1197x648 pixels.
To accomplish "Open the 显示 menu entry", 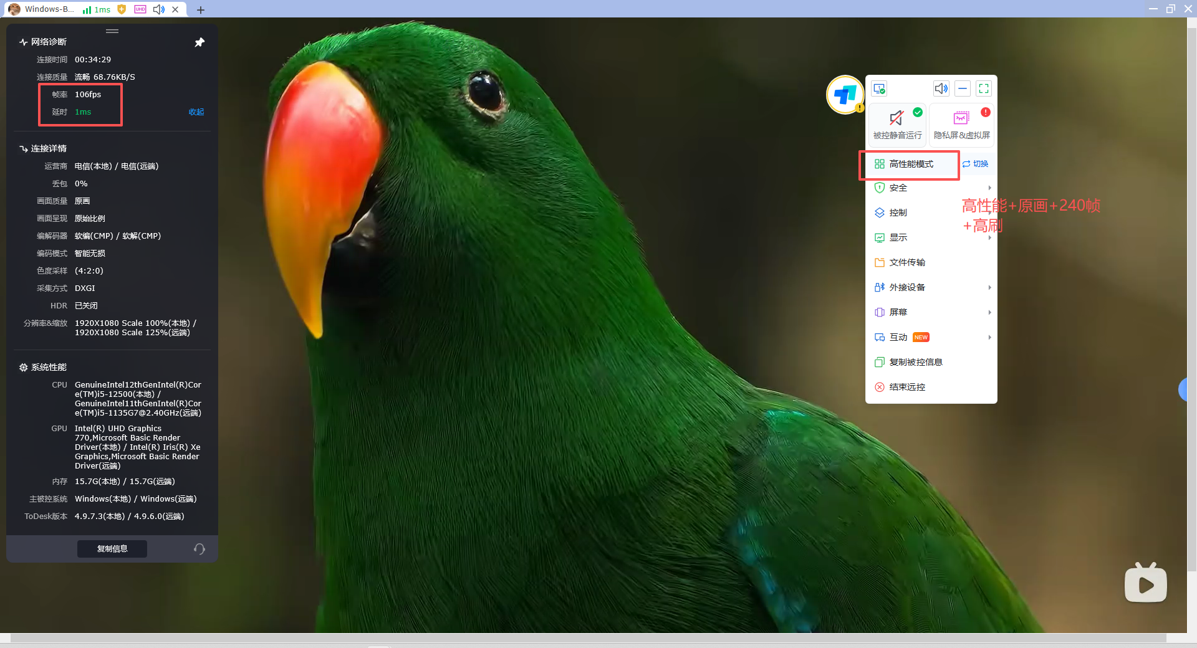I will tap(931, 237).
